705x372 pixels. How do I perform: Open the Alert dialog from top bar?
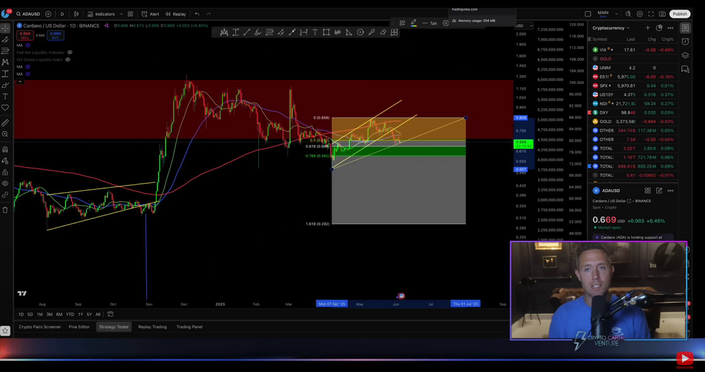tap(150, 14)
